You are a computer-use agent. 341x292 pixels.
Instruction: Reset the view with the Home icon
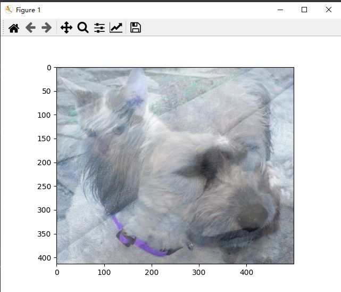click(x=14, y=28)
